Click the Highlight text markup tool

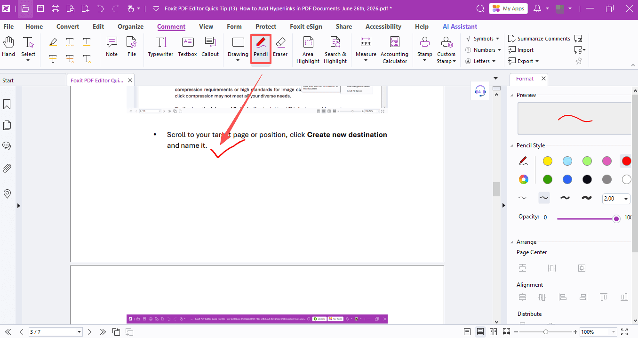click(x=53, y=42)
